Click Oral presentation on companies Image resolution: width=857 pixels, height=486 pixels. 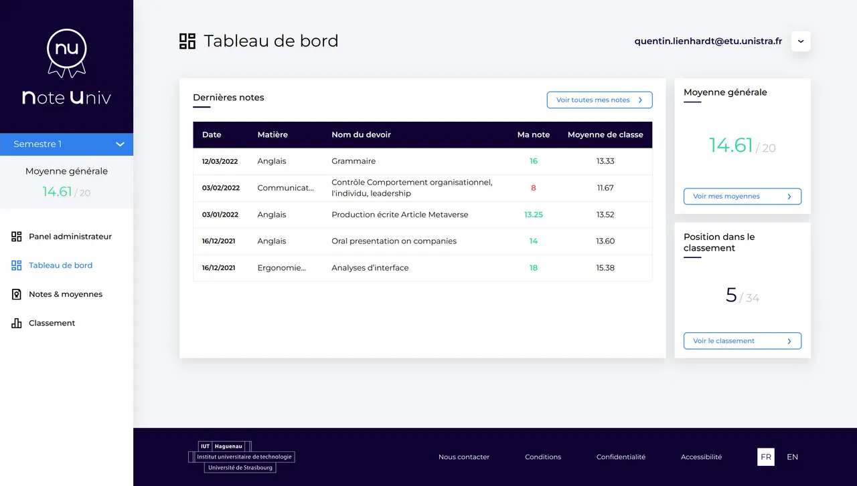coord(394,241)
